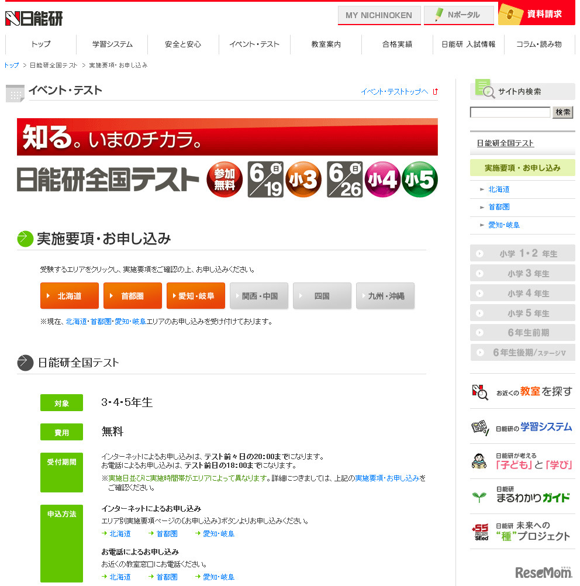The height and width of the screenshot is (586, 580).
Task: Click the 検索 search button
Action: tap(562, 112)
